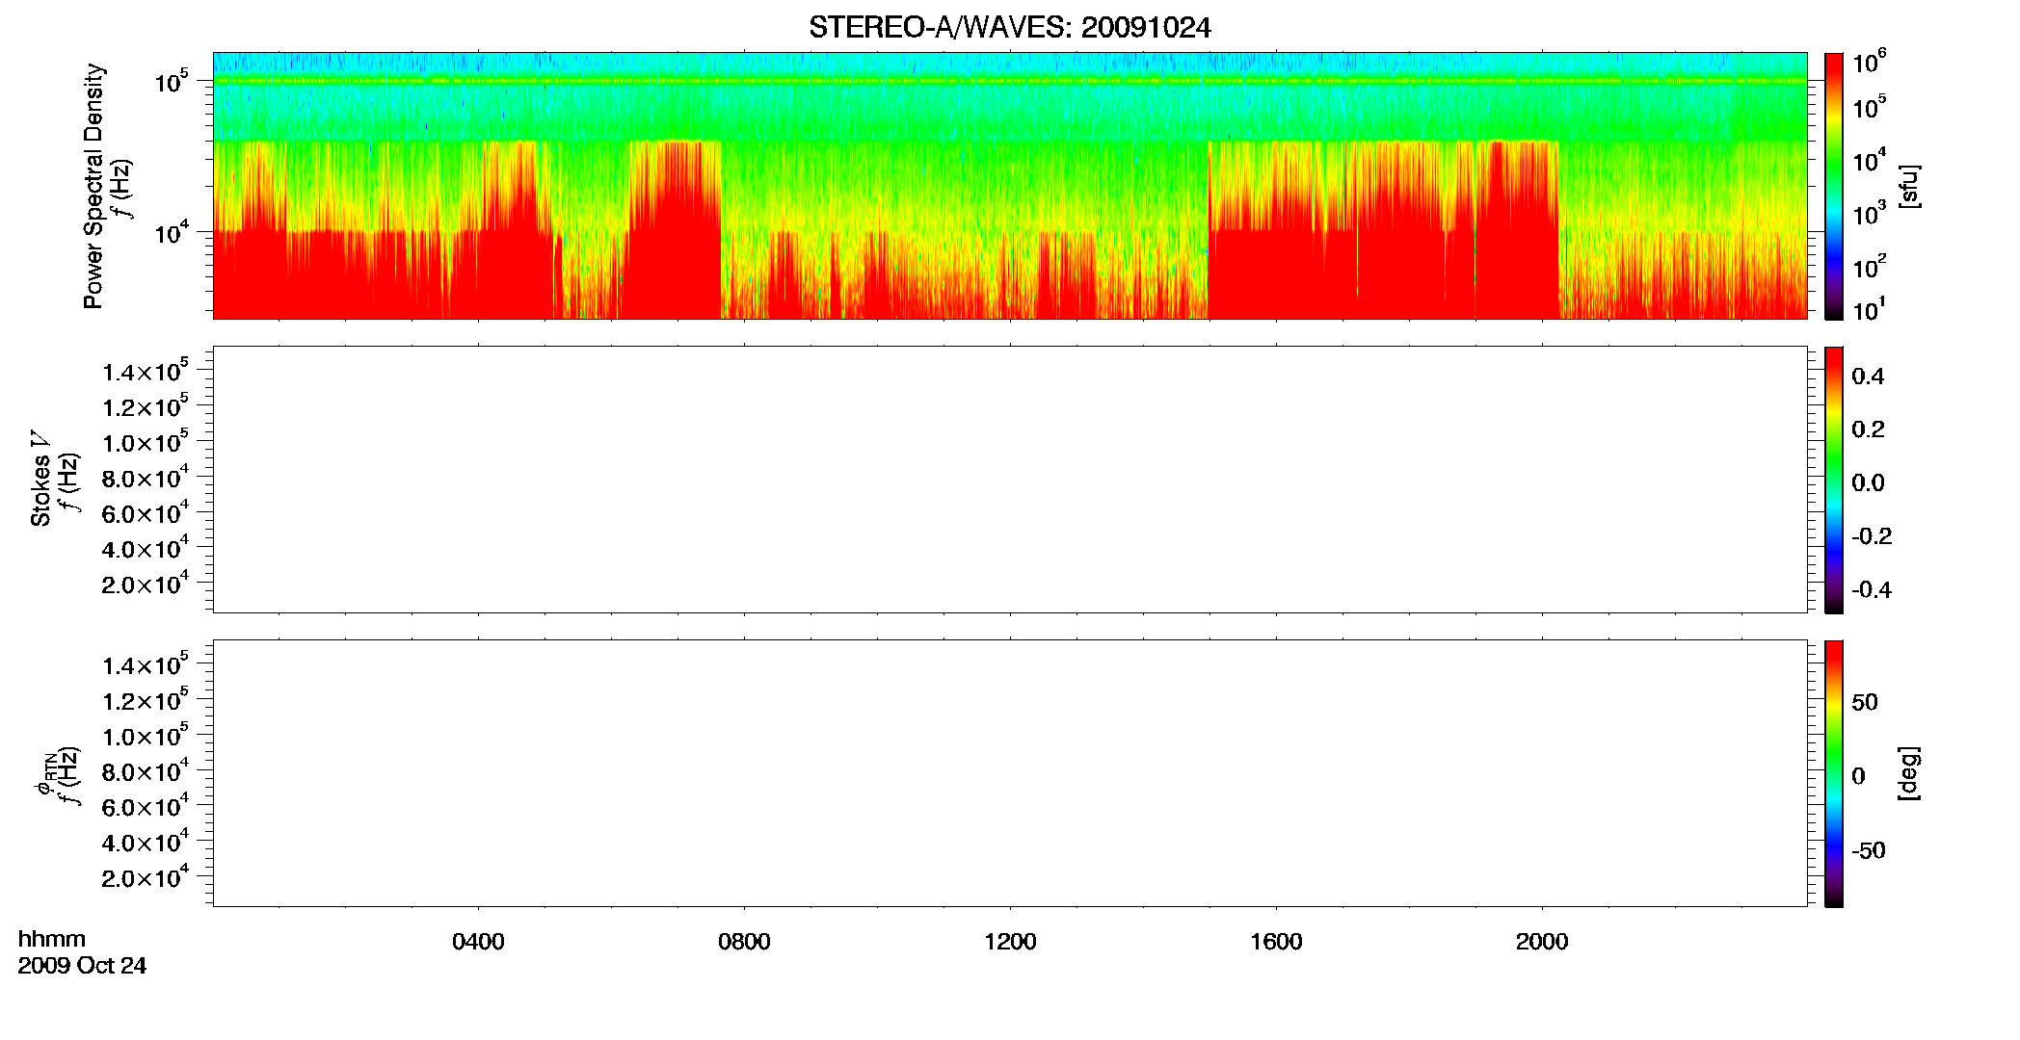The width and height of the screenshot is (2020, 1040).
Task: Click the [sfu] colorbar unit label
Action: (1909, 186)
